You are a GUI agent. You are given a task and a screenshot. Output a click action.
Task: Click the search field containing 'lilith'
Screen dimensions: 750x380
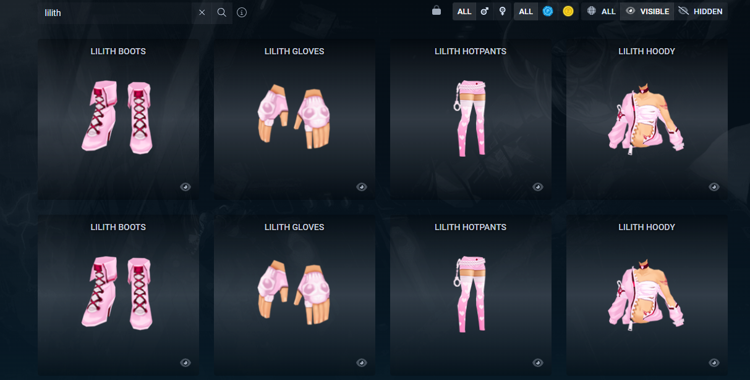[x=117, y=12]
